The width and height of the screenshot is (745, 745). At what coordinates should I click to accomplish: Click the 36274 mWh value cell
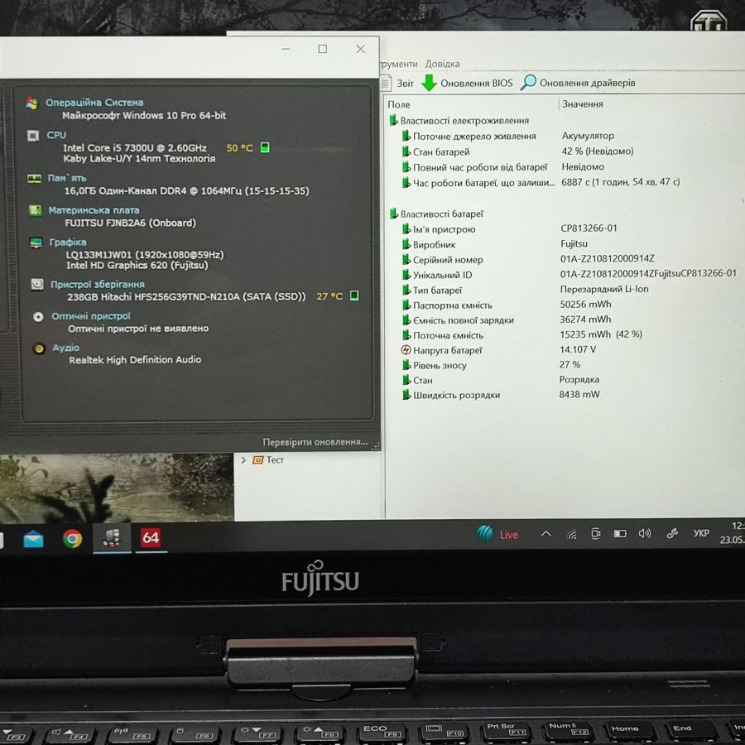point(585,320)
